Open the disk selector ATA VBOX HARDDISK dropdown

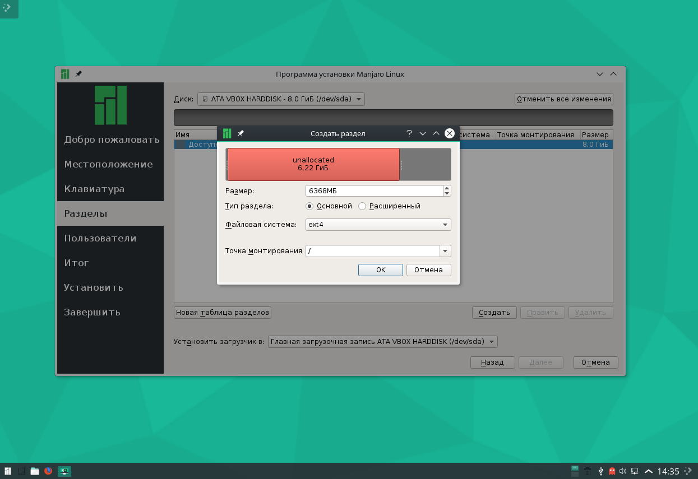point(281,99)
